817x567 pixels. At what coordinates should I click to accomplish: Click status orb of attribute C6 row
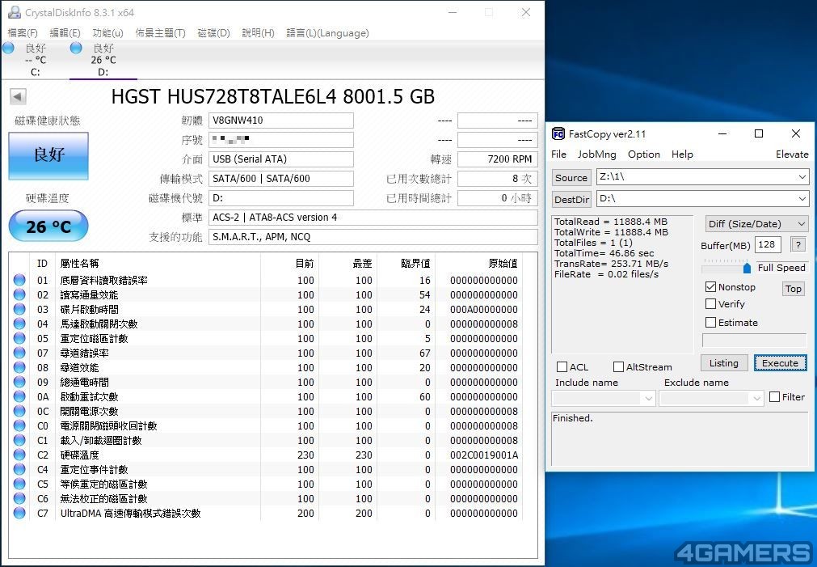(x=20, y=499)
